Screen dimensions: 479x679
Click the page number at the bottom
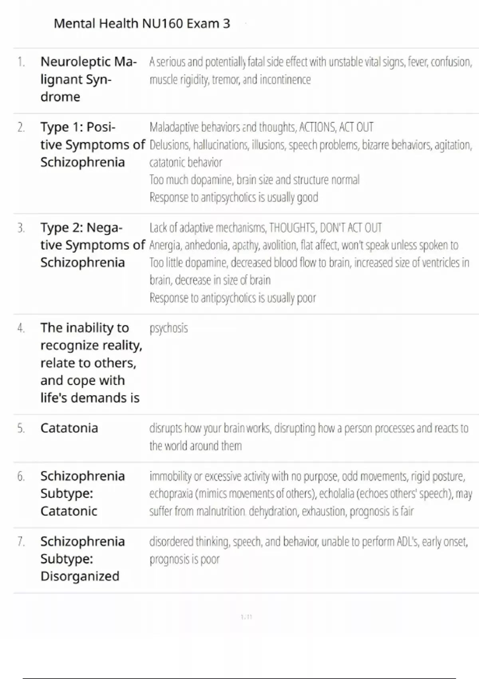click(x=246, y=617)
